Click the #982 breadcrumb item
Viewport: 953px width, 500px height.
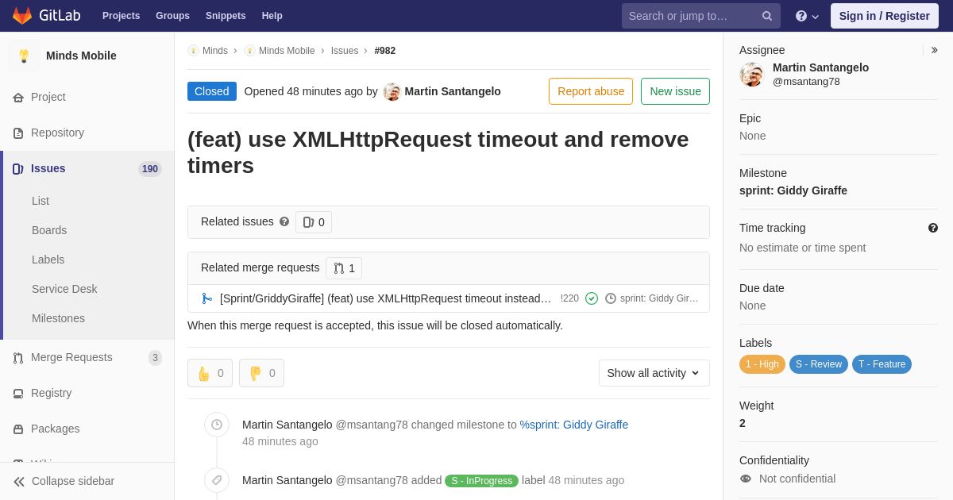385,51
